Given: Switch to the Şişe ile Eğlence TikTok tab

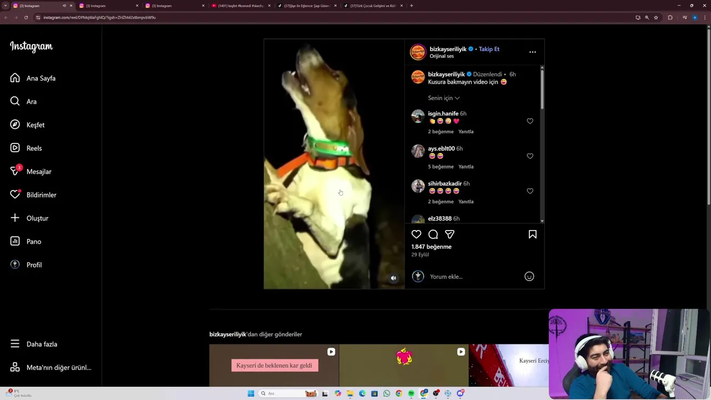Looking at the screenshot, I should [x=307, y=6].
